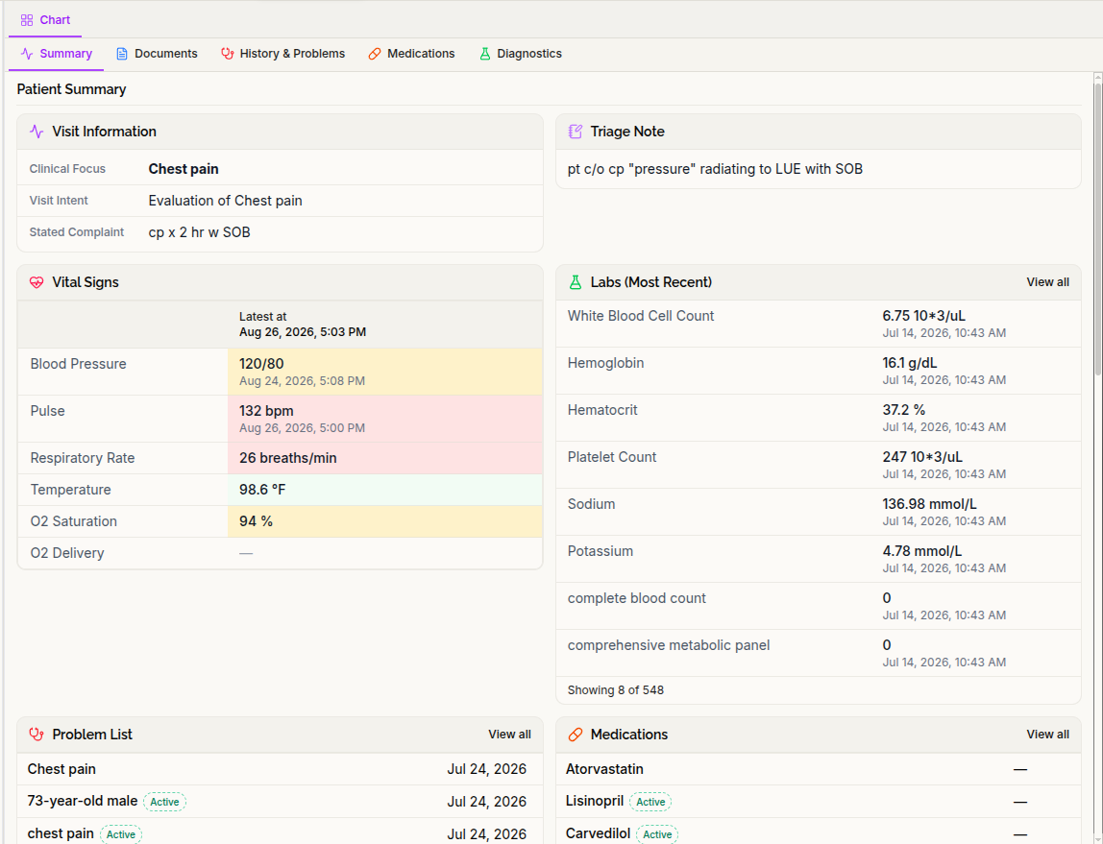Click the Chart grid icon
Viewport: 1103px width, 844px height.
point(27,19)
